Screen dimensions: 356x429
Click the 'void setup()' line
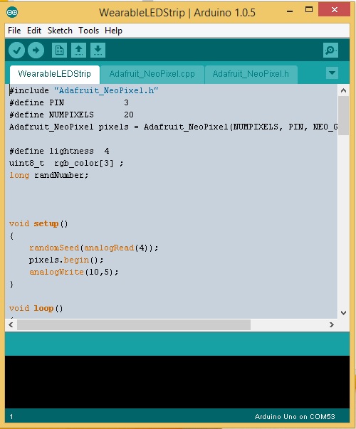pyautogui.click(x=38, y=223)
